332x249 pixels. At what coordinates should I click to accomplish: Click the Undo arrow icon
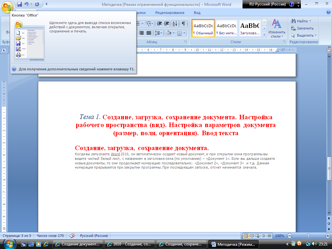[x=27, y=4]
